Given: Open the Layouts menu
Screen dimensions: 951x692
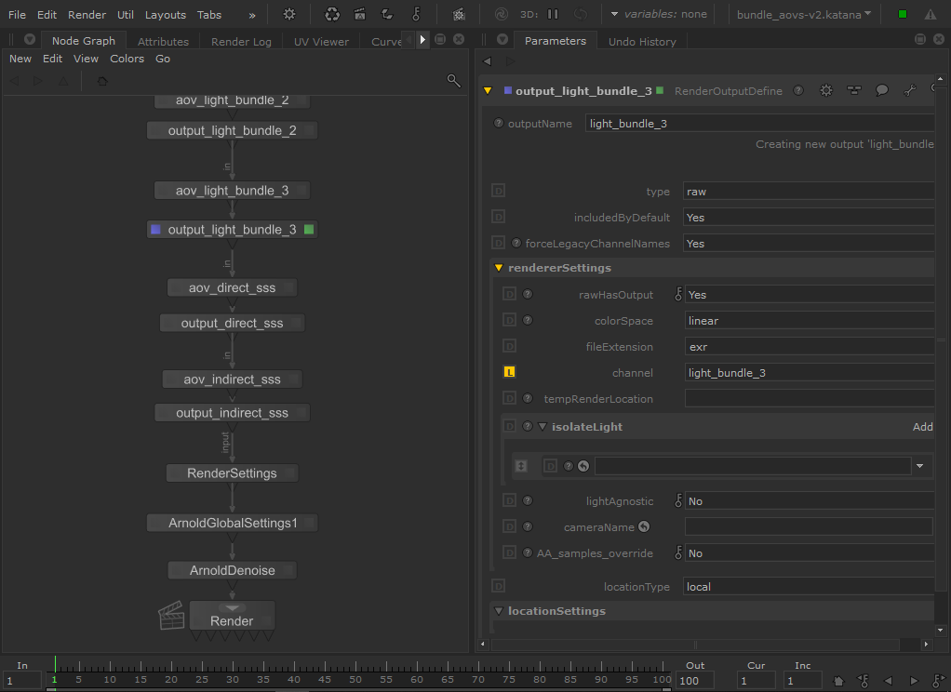Looking at the screenshot, I should click(166, 15).
